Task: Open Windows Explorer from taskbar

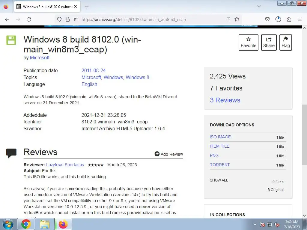Action: 45,224
